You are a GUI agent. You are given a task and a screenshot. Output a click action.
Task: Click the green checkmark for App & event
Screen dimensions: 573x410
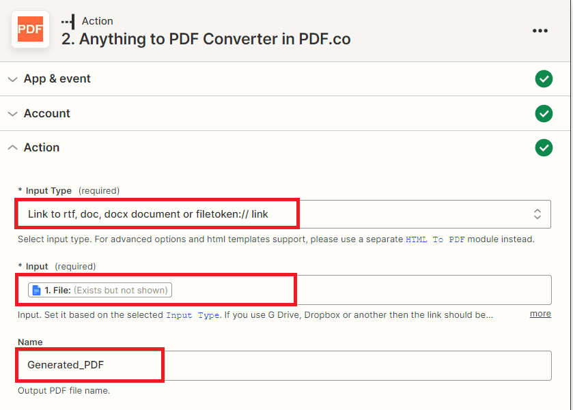544,79
